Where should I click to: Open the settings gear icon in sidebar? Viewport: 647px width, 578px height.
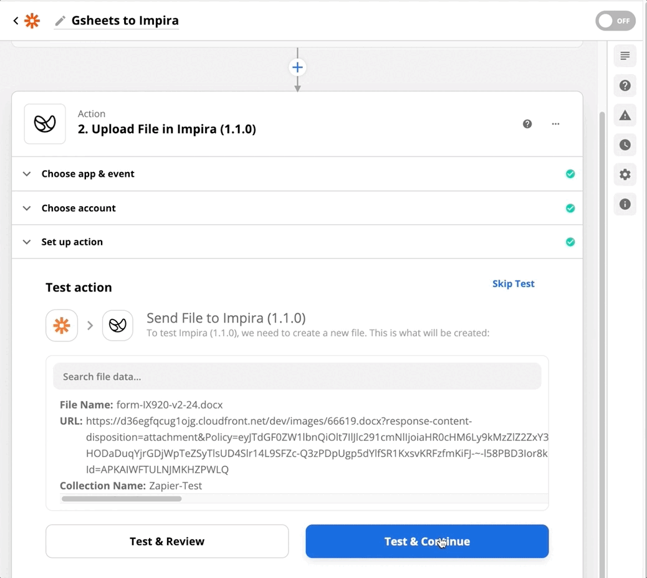click(625, 174)
